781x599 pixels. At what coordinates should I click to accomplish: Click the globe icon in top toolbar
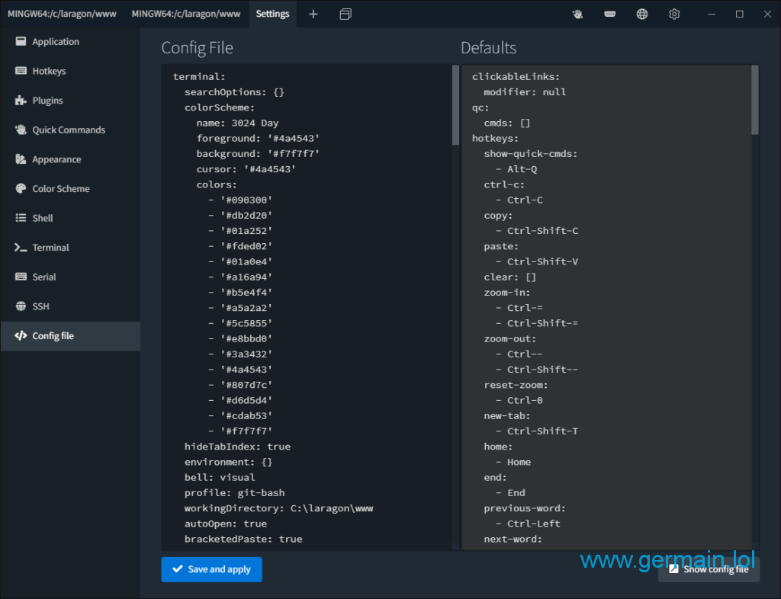click(642, 14)
